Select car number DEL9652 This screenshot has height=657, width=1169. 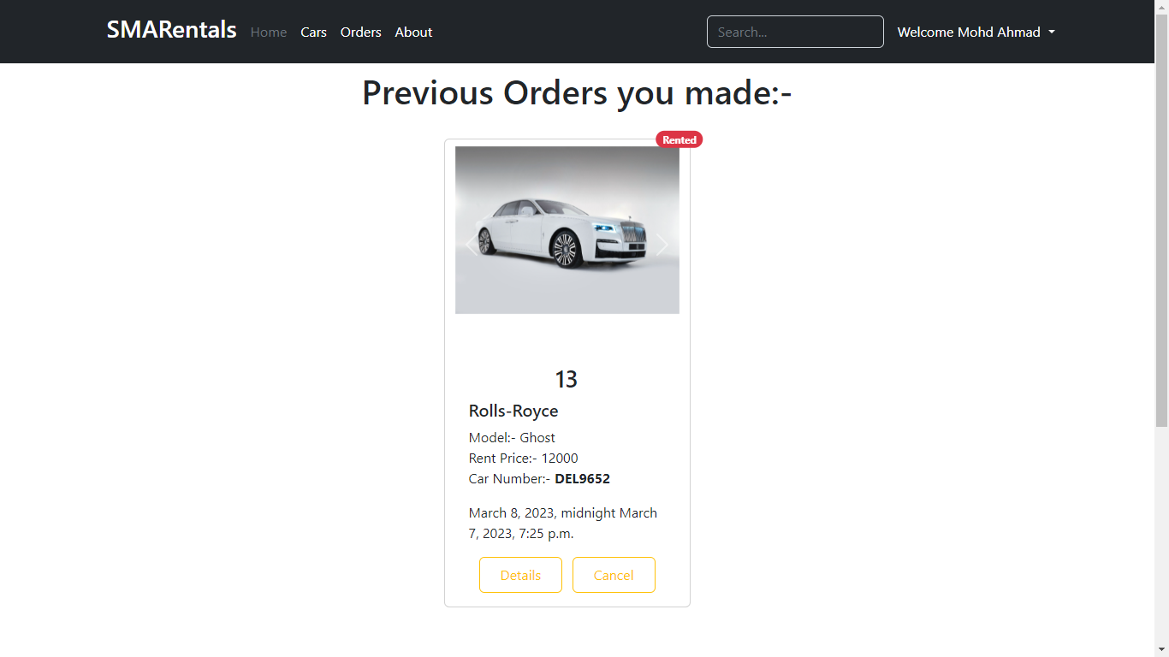tap(582, 478)
